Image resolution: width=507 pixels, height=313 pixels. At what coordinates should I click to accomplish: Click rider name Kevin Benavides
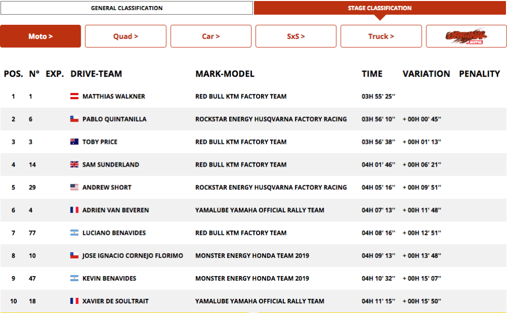click(109, 279)
